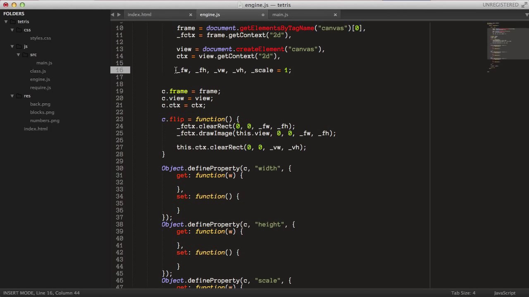Click the "width" string on line 30

pyautogui.click(x=268, y=168)
